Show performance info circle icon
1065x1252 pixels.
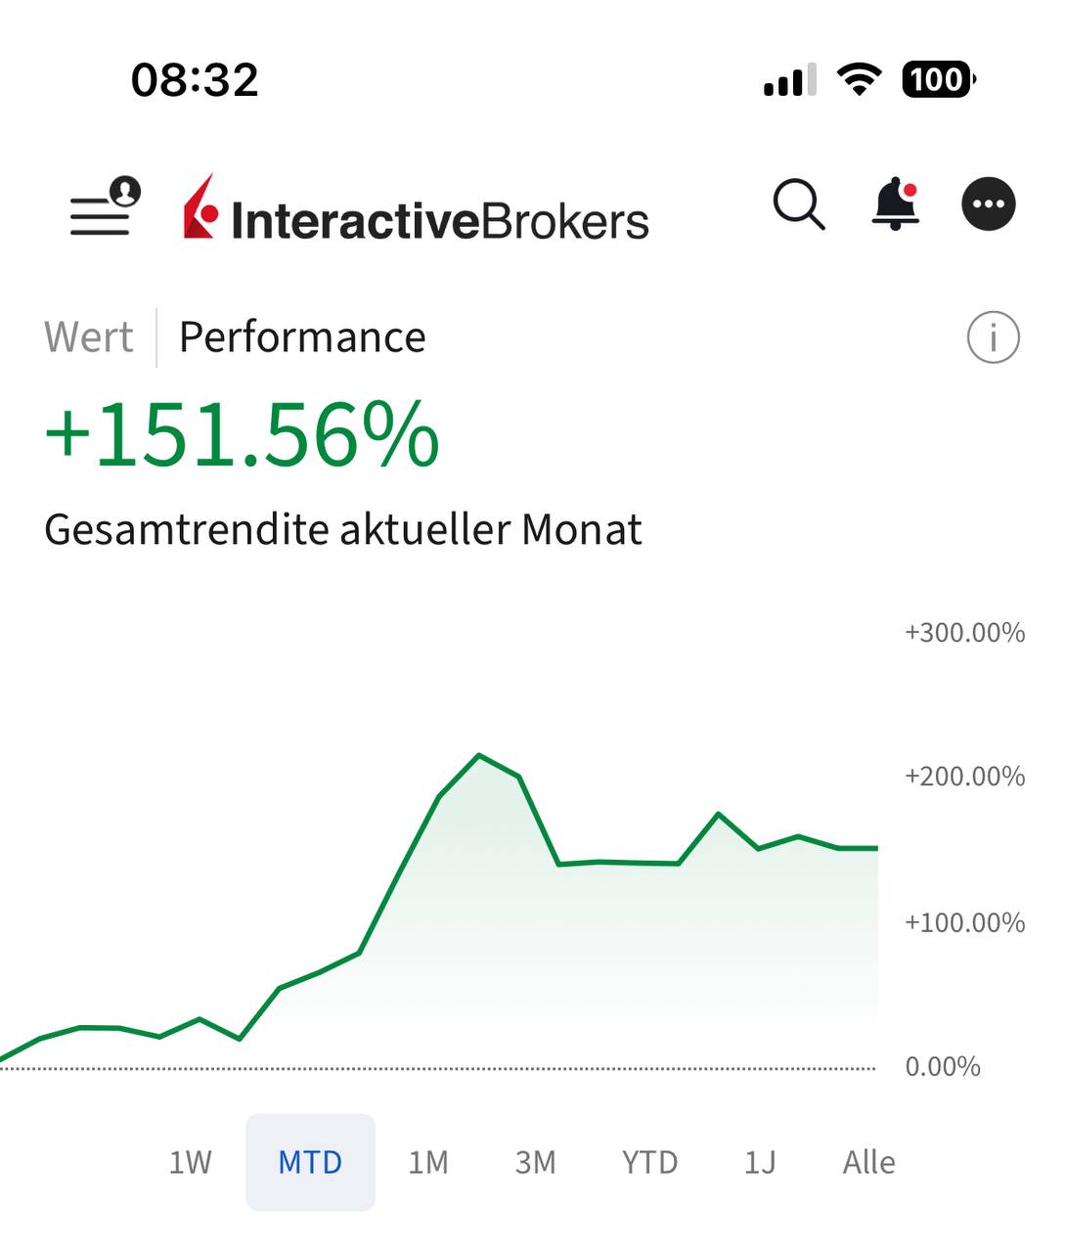(x=993, y=337)
